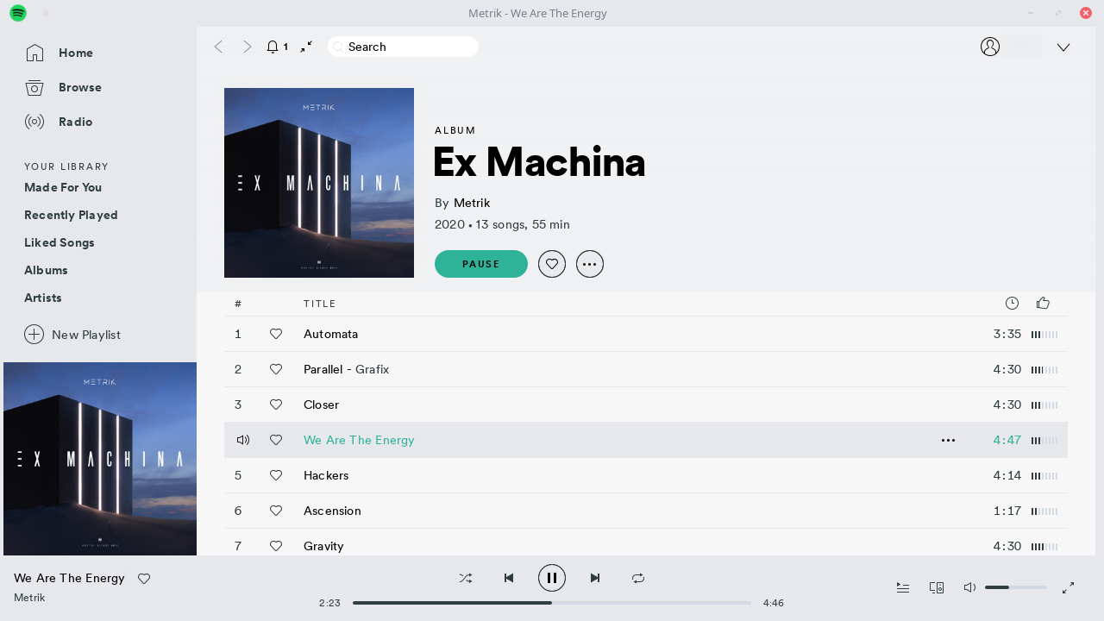Like the track Automata
Viewport: 1104px width, 621px height.
click(276, 334)
